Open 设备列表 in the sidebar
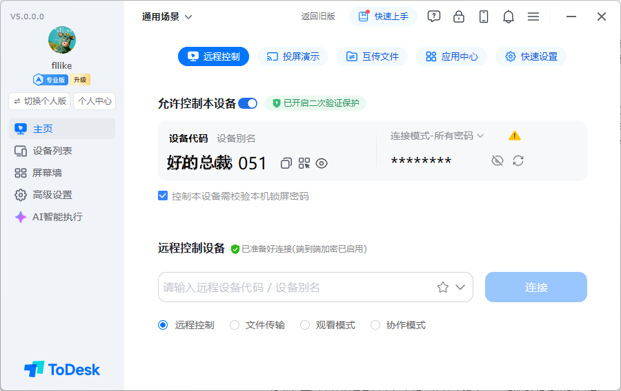The height and width of the screenshot is (391, 621). click(x=62, y=151)
